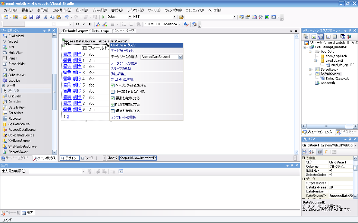Click the 新しい列の追加 link
This screenshot has width=358, height=223.
click(x=123, y=80)
